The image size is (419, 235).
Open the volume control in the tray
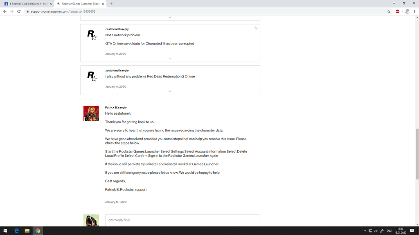pos(376,231)
